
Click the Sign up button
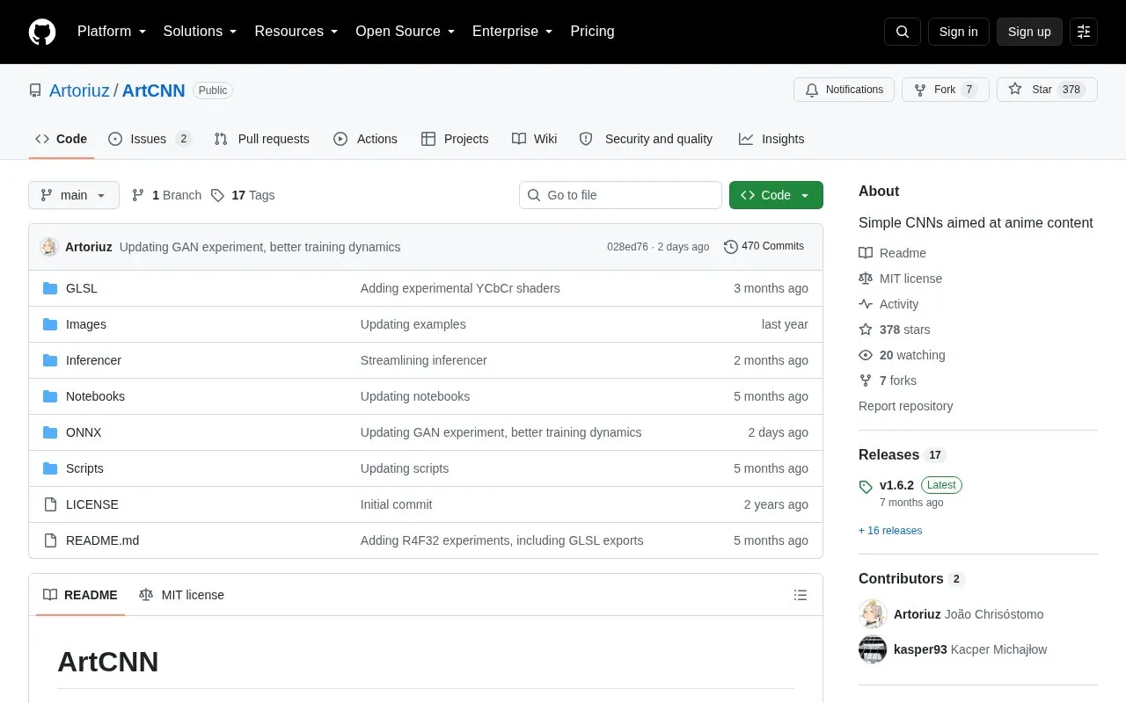[x=1029, y=32]
